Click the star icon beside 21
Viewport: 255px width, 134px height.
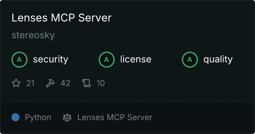click(x=16, y=83)
